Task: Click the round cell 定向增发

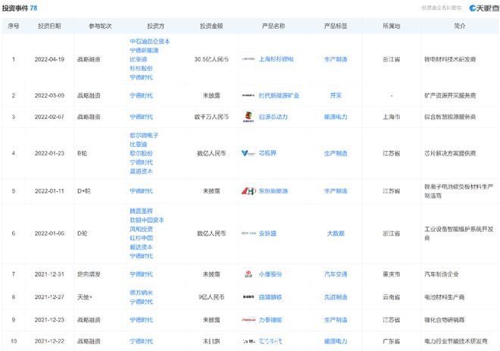Action: coord(89,274)
